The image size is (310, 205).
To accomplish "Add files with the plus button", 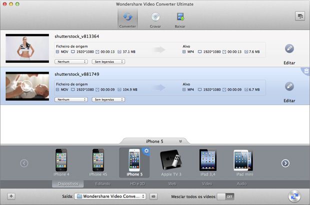I will click(11, 196).
